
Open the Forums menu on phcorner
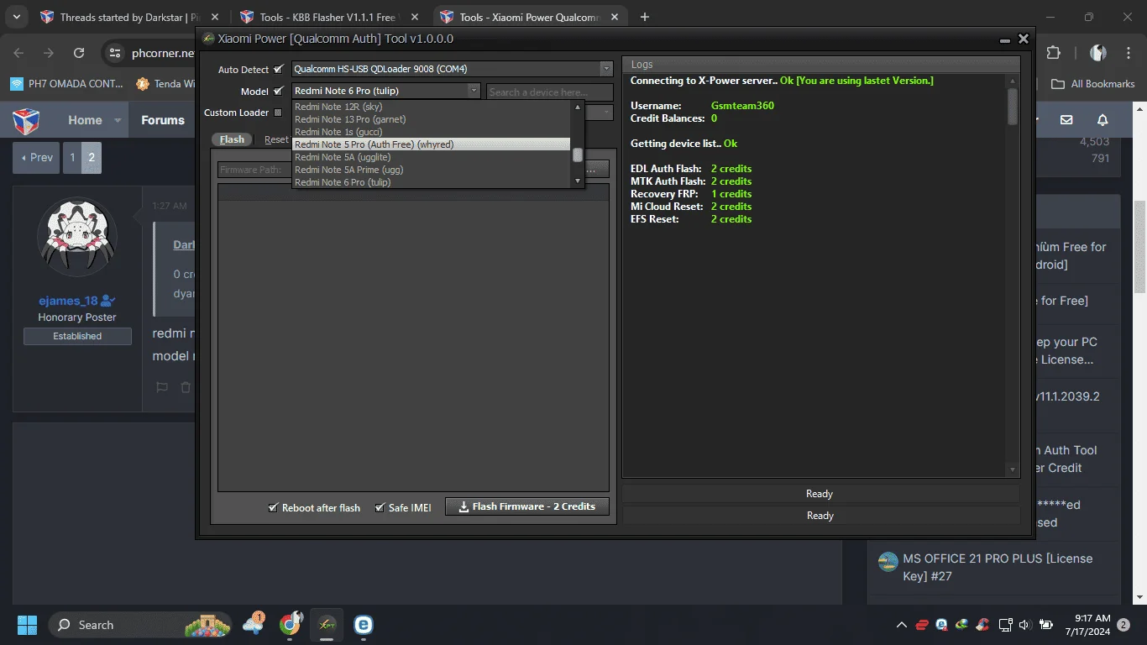click(163, 120)
